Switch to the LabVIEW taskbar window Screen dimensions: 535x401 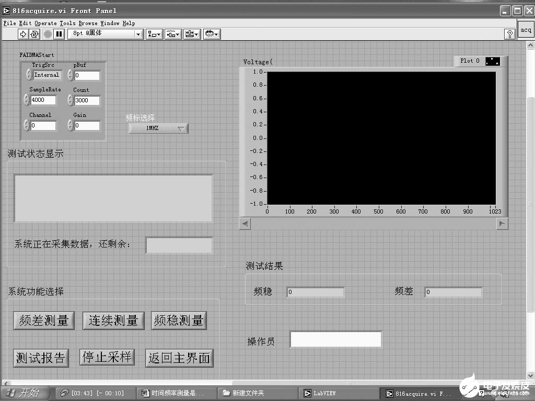pos(339,393)
